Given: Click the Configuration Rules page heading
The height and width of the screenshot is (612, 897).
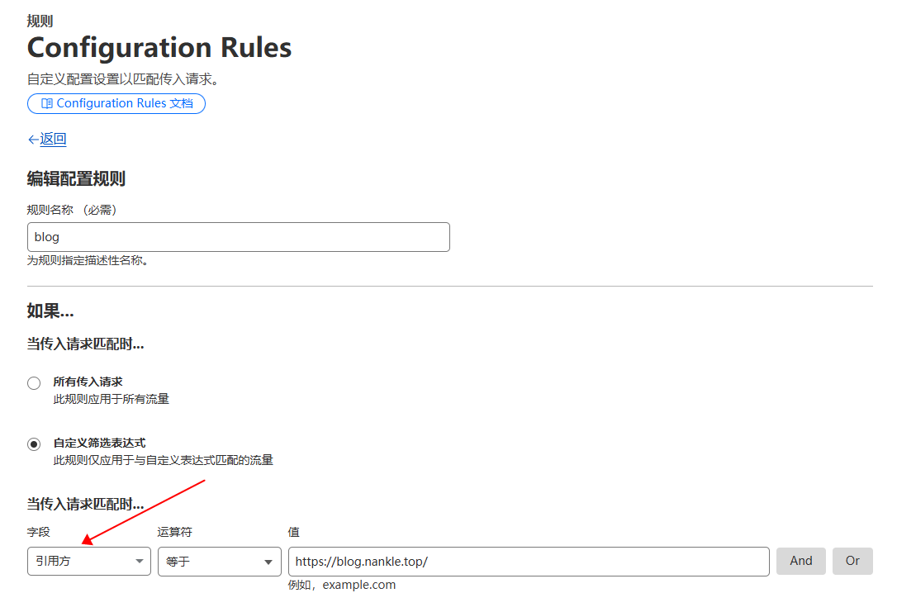Looking at the screenshot, I should click(x=159, y=48).
